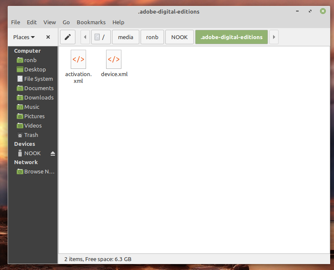
Task: Toggle location entry with the pencil icon
Action: [x=68, y=37]
